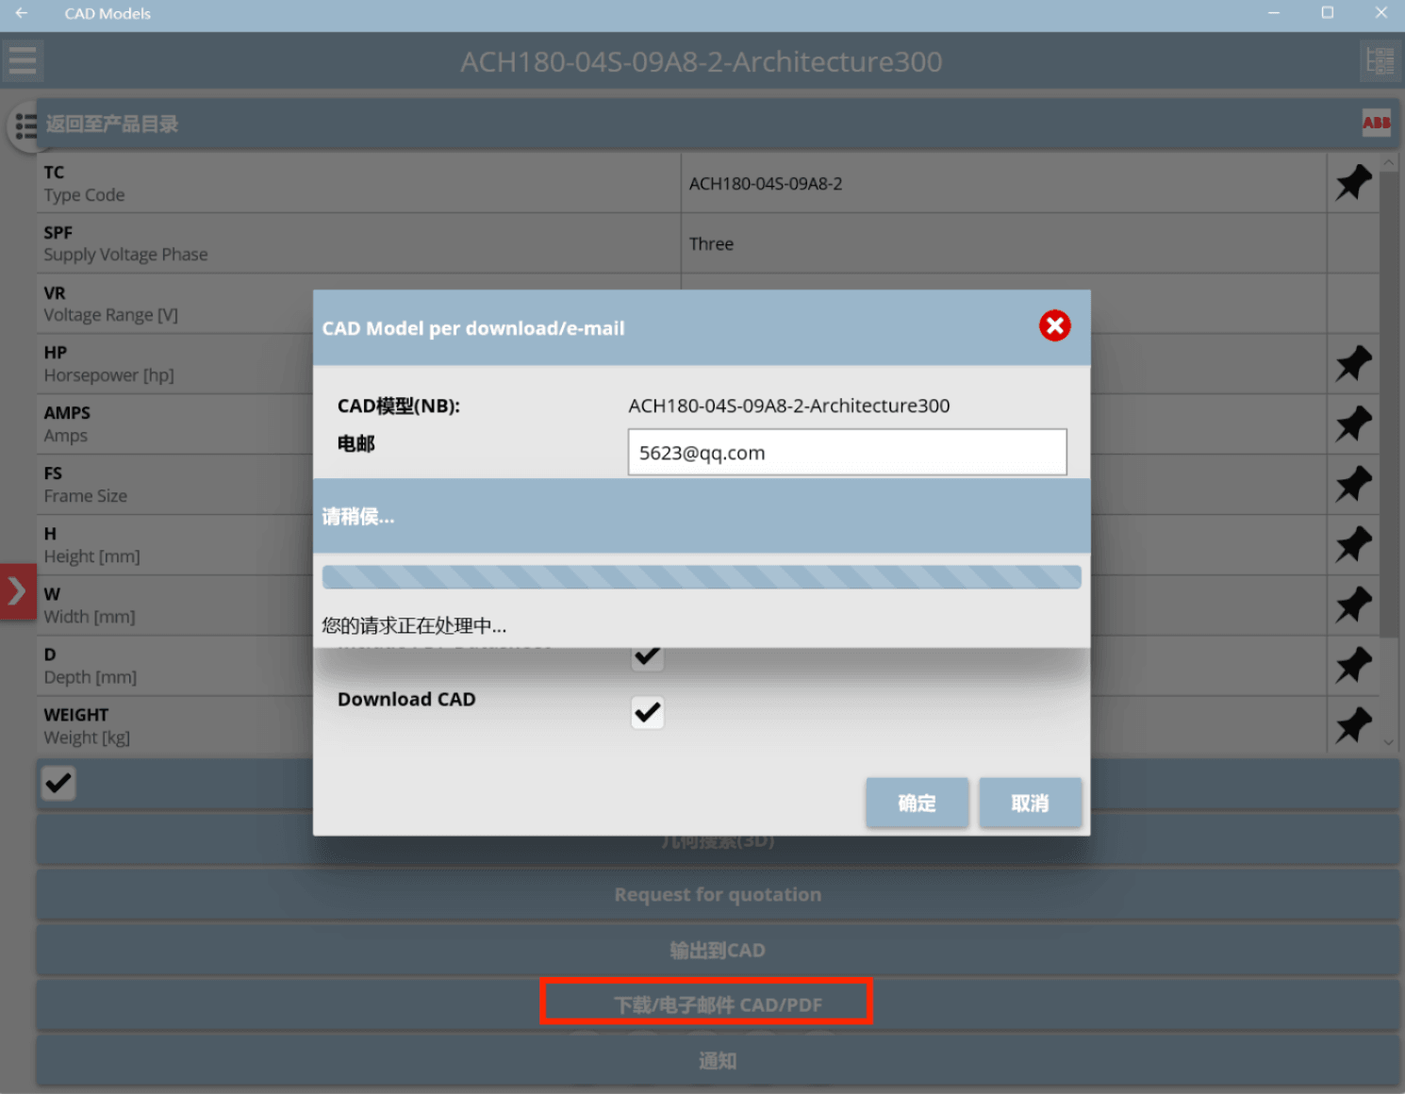Click scrollbar down arrow in properties table
The width and height of the screenshot is (1405, 1094).
point(1388,742)
